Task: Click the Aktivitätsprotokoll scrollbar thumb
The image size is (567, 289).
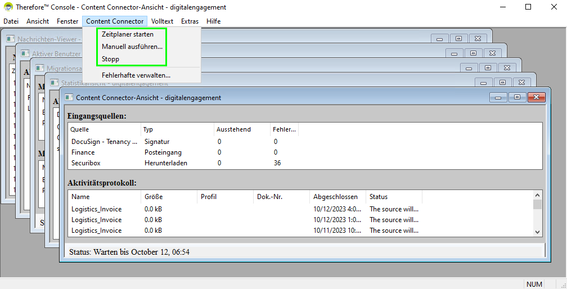Action: click(x=537, y=205)
